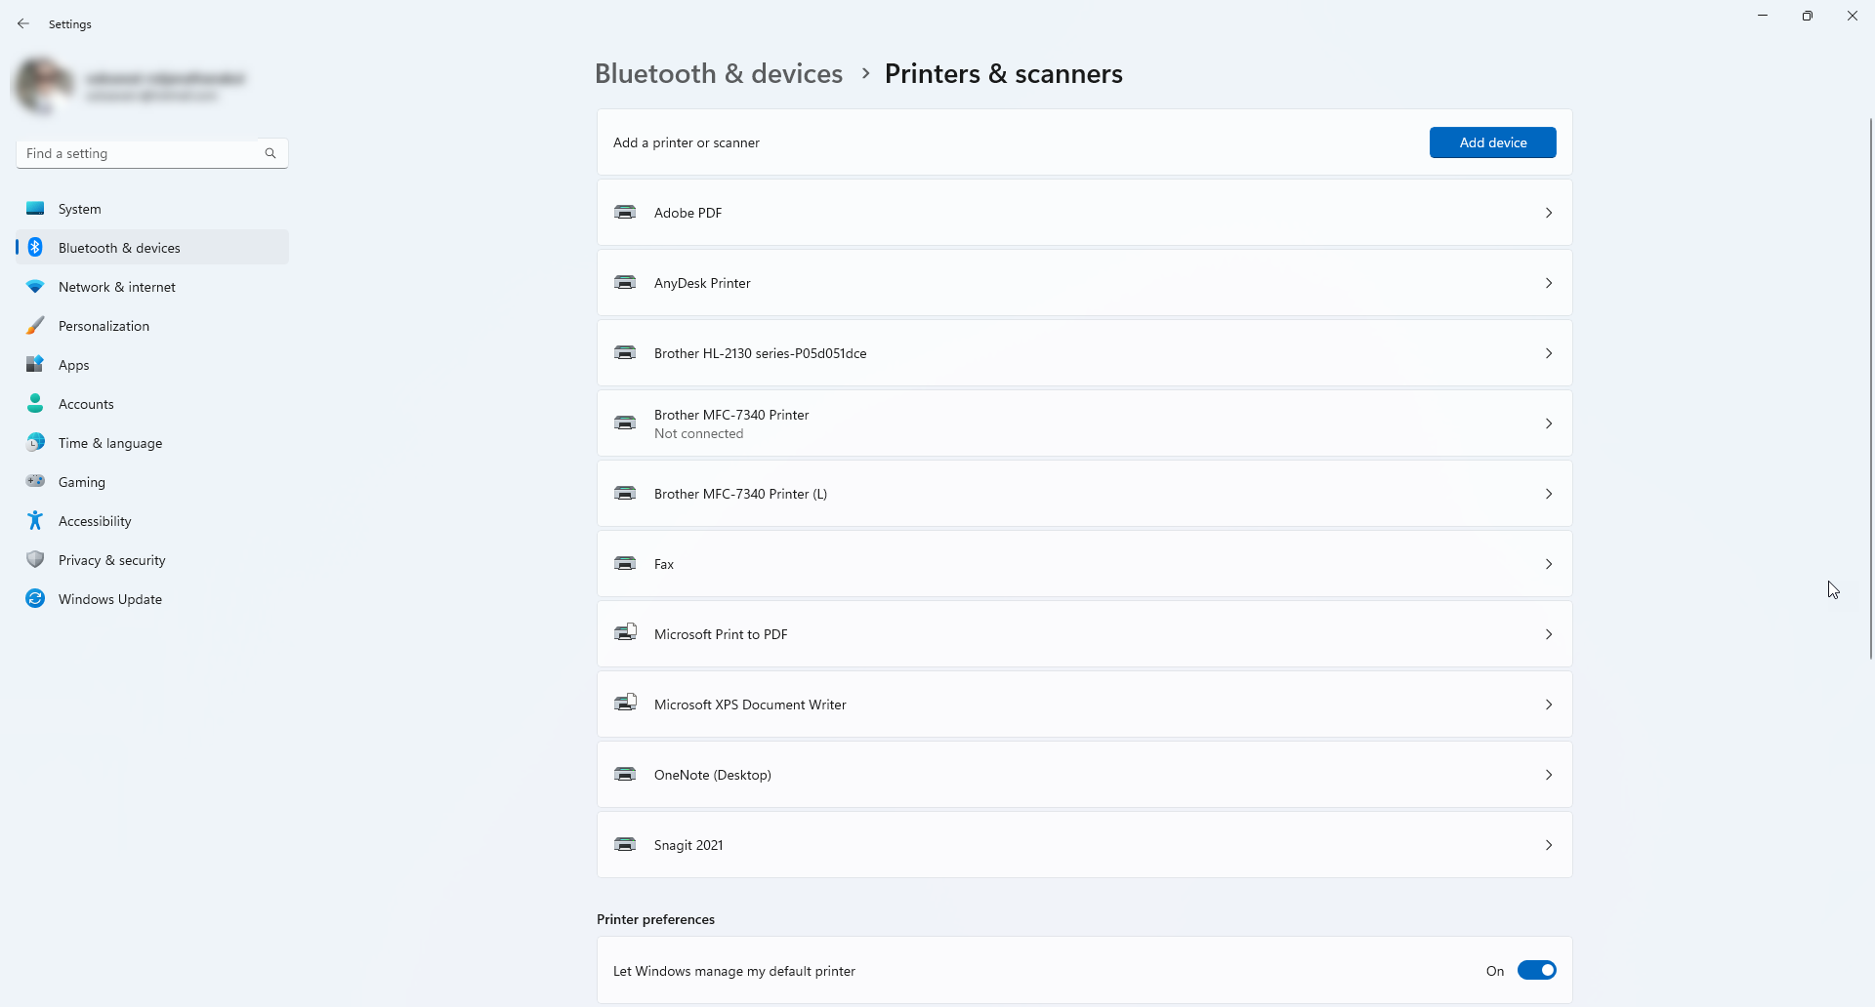1875x1007 pixels.
Task: Click the Gaming controller icon
Action: tap(35, 481)
